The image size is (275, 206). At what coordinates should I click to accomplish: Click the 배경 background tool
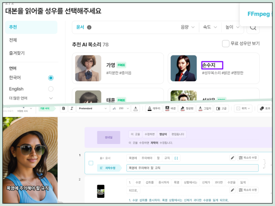tap(170, 108)
